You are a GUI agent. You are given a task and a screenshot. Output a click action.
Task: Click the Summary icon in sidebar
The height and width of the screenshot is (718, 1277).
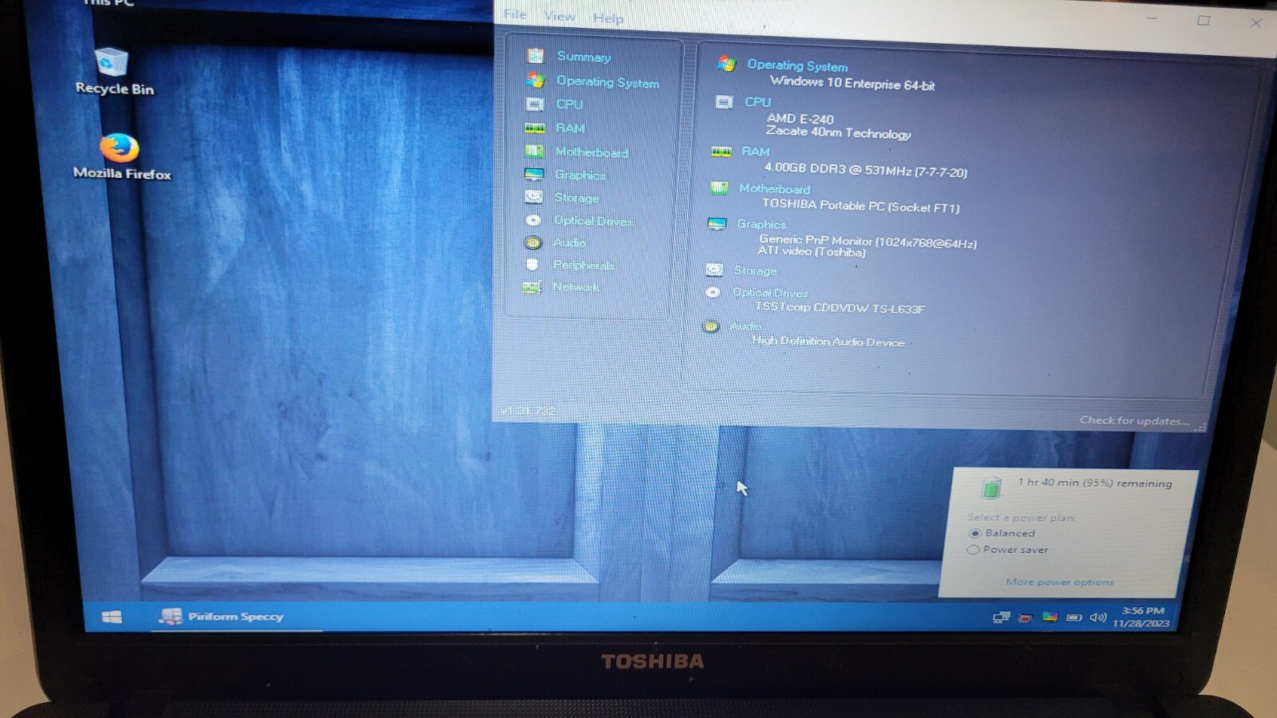pyautogui.click(x=536, y=55)
